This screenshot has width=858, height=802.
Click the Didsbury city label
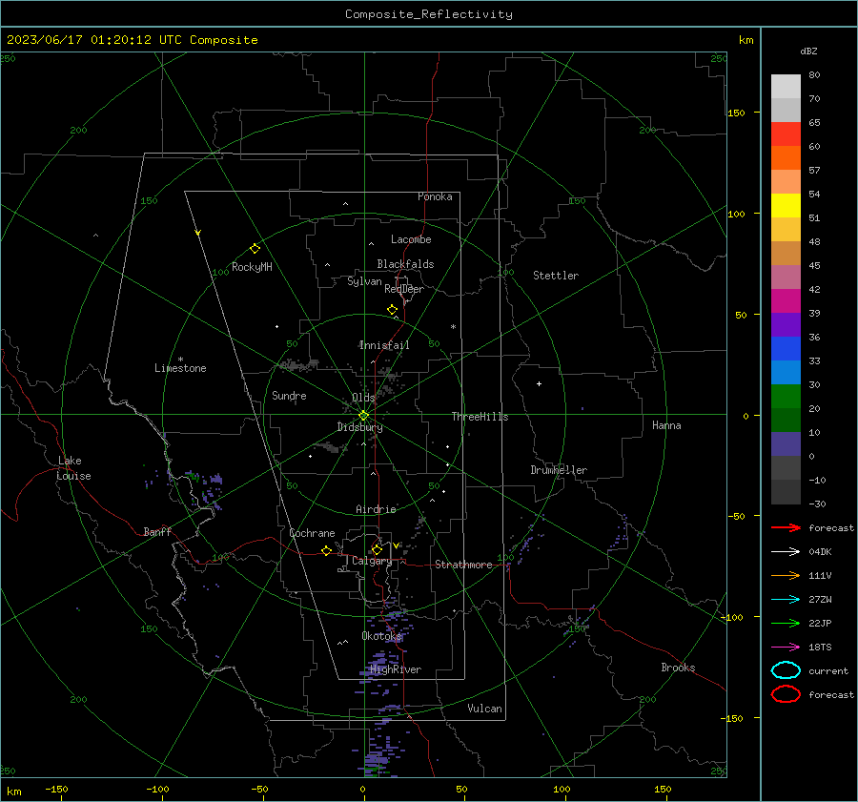coord(359,427)
